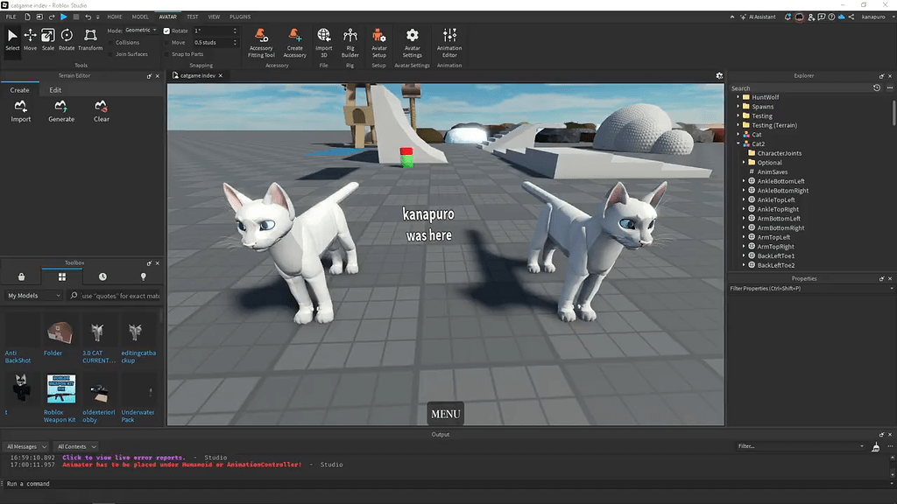Open Explorer more options ellipsis

pos(890,88)
